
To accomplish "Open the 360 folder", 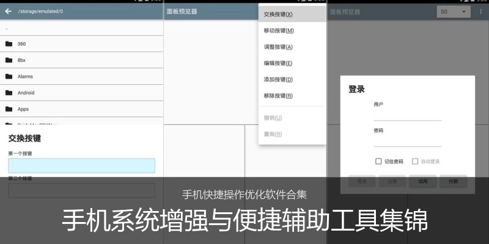I will tap(21, 44).
